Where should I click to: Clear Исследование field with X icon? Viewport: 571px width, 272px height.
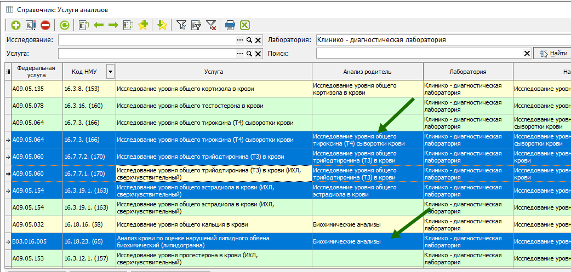(x=258, y=40)
